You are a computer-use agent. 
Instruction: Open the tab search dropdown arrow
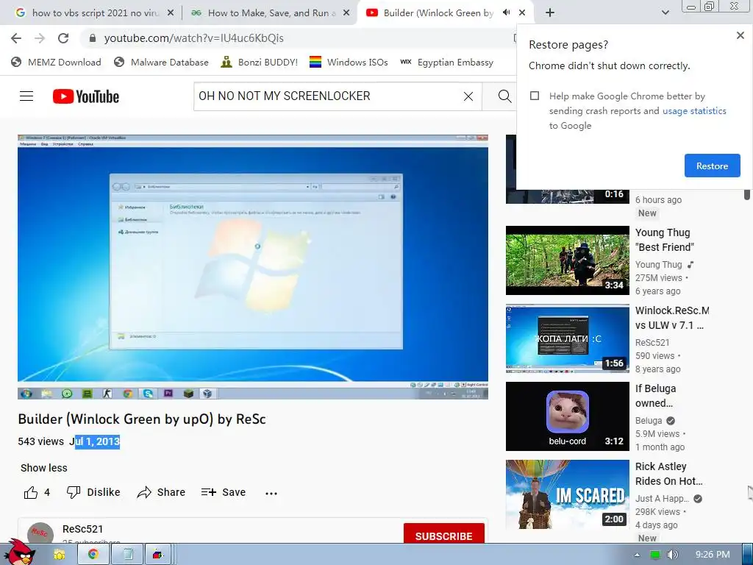pyautogui.click(x=665, y=13)
